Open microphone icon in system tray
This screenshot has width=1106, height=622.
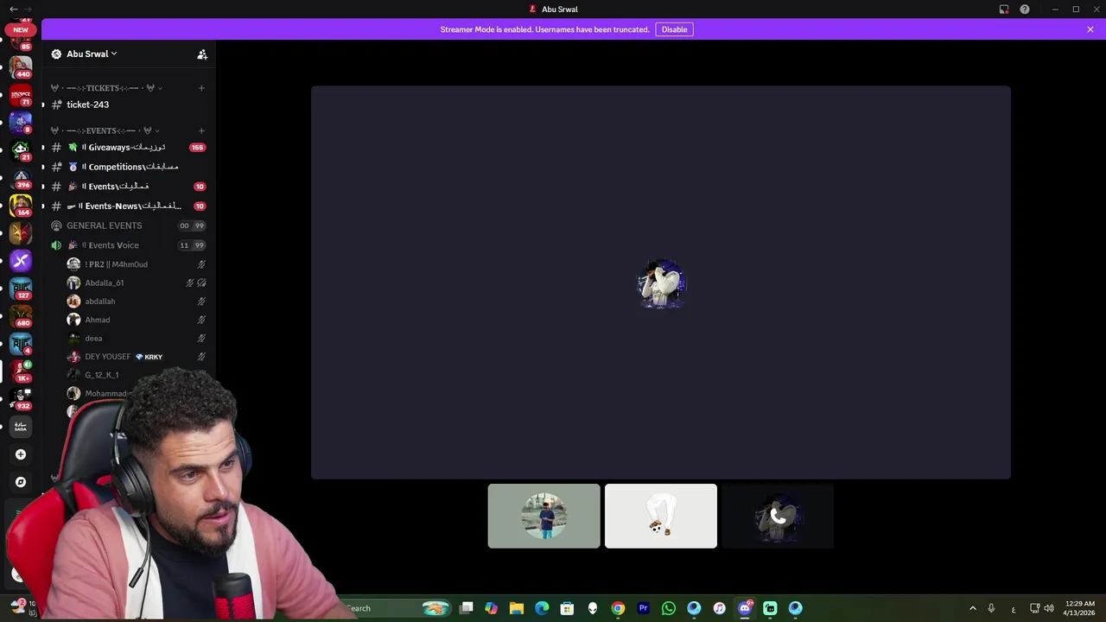click(991, 608)
